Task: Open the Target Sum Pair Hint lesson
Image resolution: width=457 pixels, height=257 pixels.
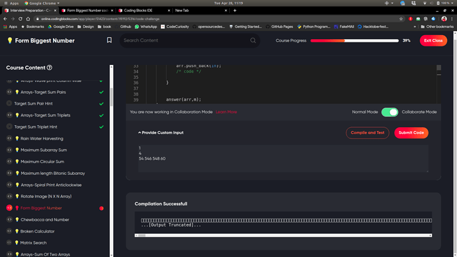Action: (x=33, y=103)
